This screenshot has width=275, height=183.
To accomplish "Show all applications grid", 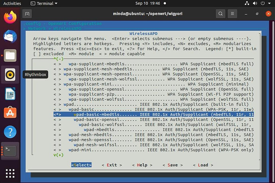I will (10, 173).
